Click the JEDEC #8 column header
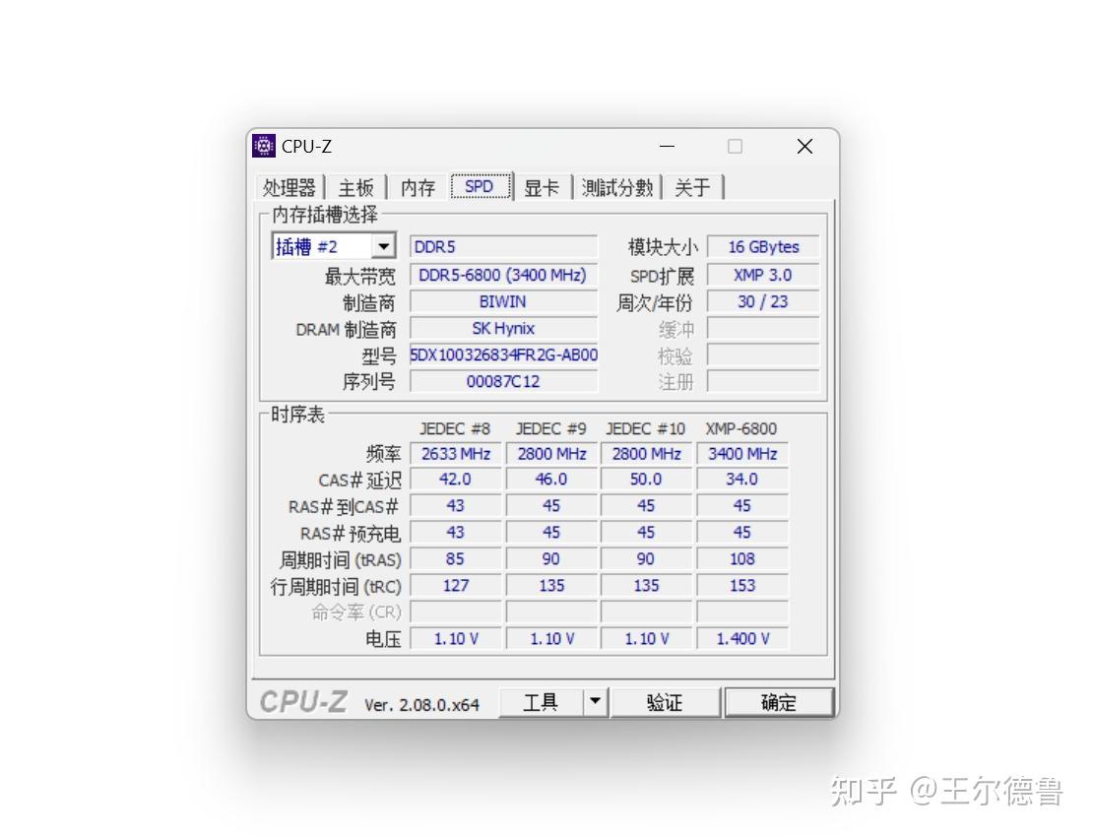 455,428
